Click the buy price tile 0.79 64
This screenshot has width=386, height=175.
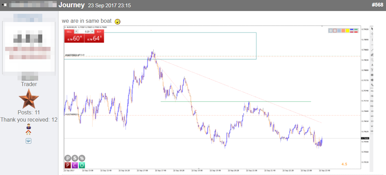click(x=94, y=38)
